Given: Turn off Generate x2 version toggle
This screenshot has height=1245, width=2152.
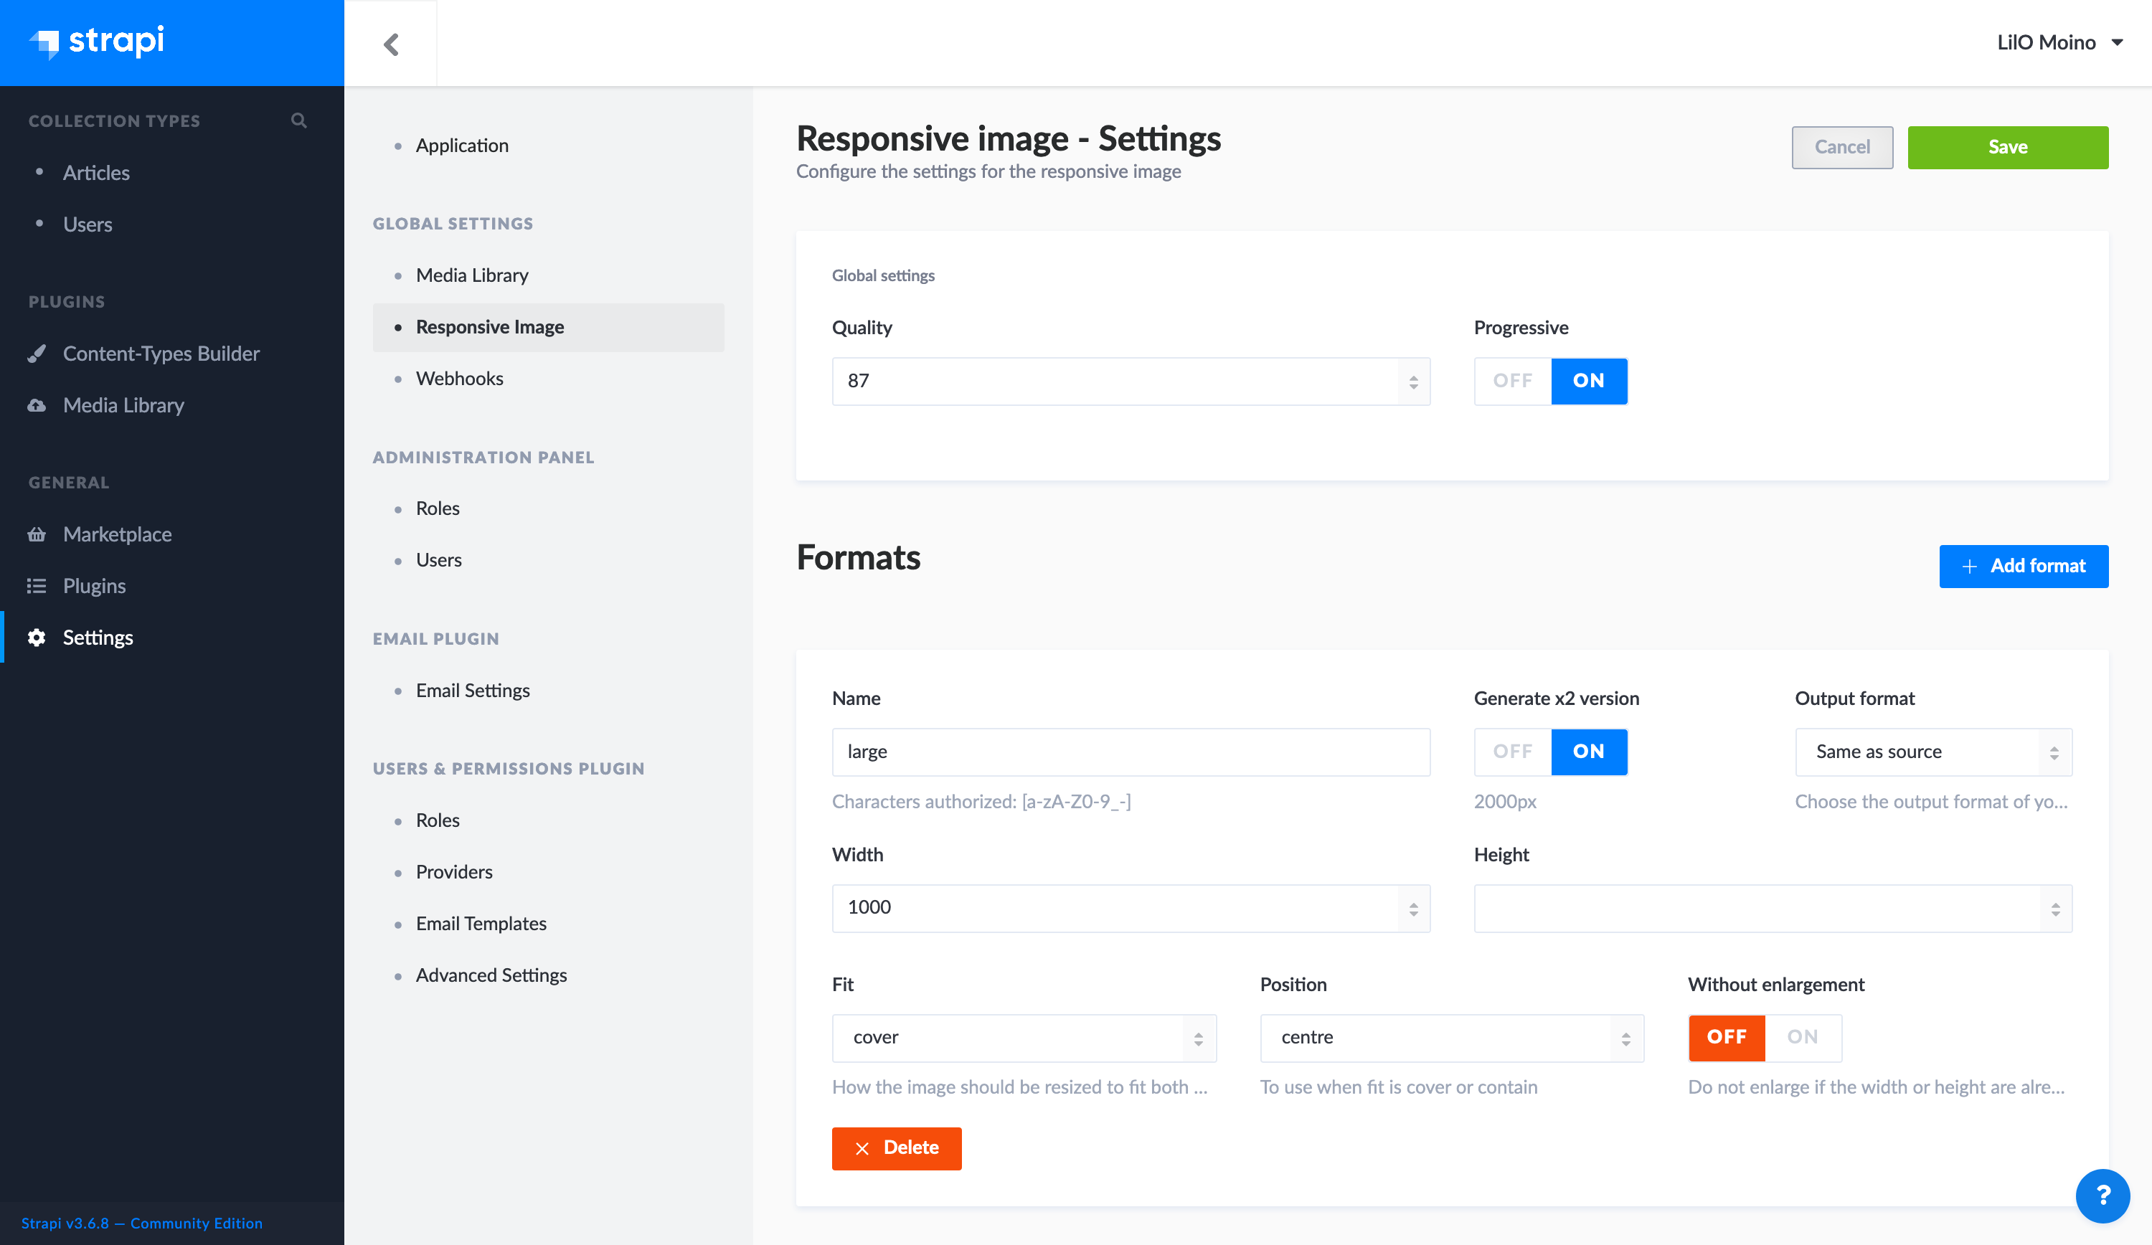Looking at the screenshot, I should click(x=1512, y=752).
